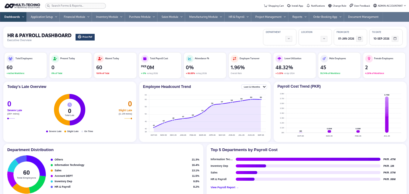Expand the Application Setup menu
This screenshot has width=409, height=194.
(43, 17)
